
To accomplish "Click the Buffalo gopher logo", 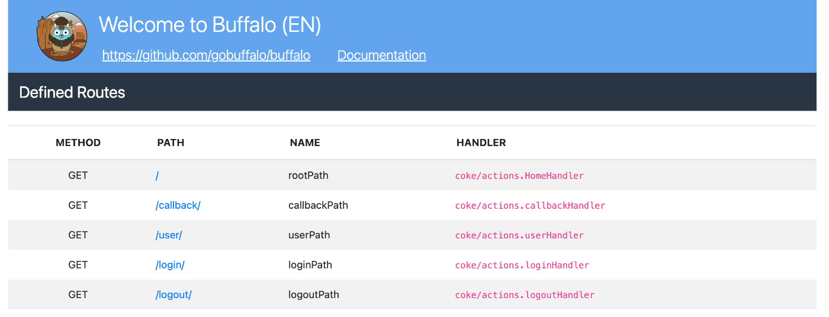I will [62, 36].
